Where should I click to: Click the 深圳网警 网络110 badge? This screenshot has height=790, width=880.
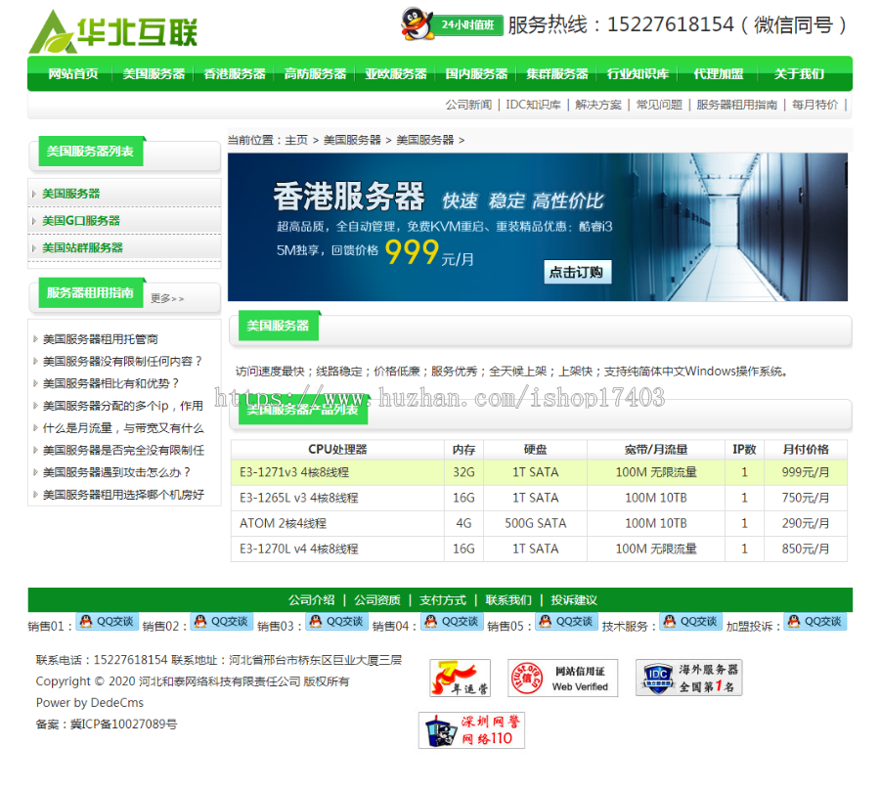pos(473,729)
